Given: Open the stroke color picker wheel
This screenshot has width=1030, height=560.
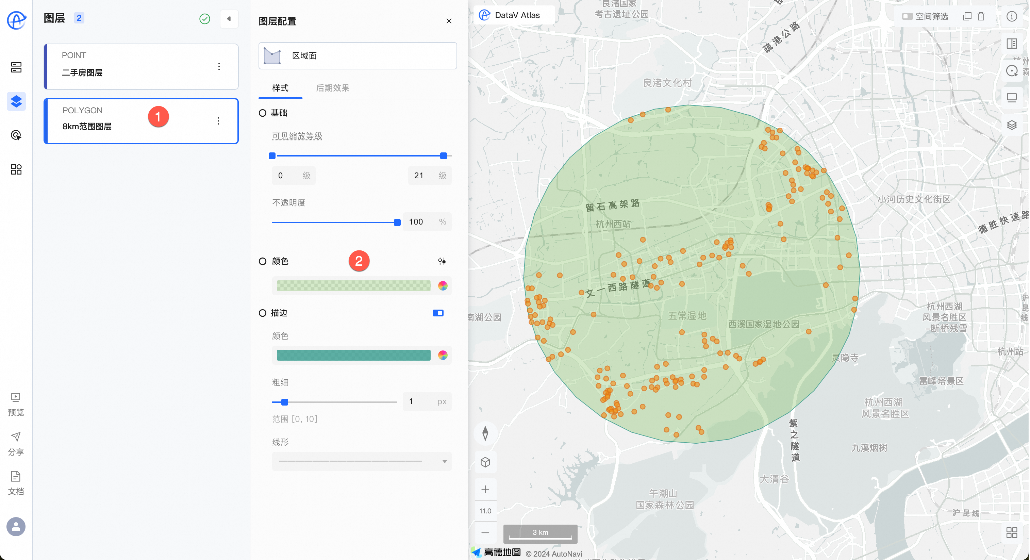Looking at the screenshot, I should tap(443, 355).
